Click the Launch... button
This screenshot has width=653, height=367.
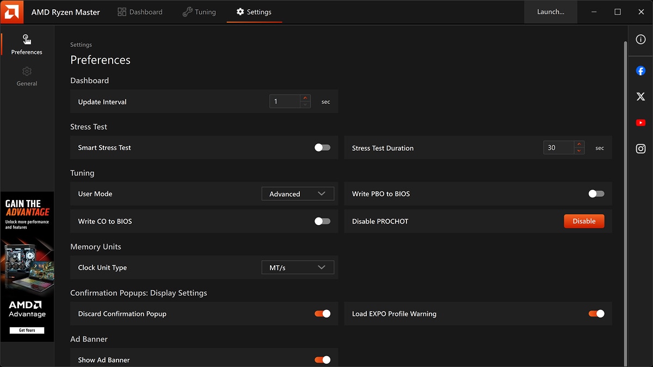click(551, 12)
